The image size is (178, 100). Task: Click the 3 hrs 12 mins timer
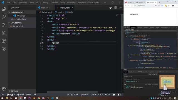tap(24, 94)
